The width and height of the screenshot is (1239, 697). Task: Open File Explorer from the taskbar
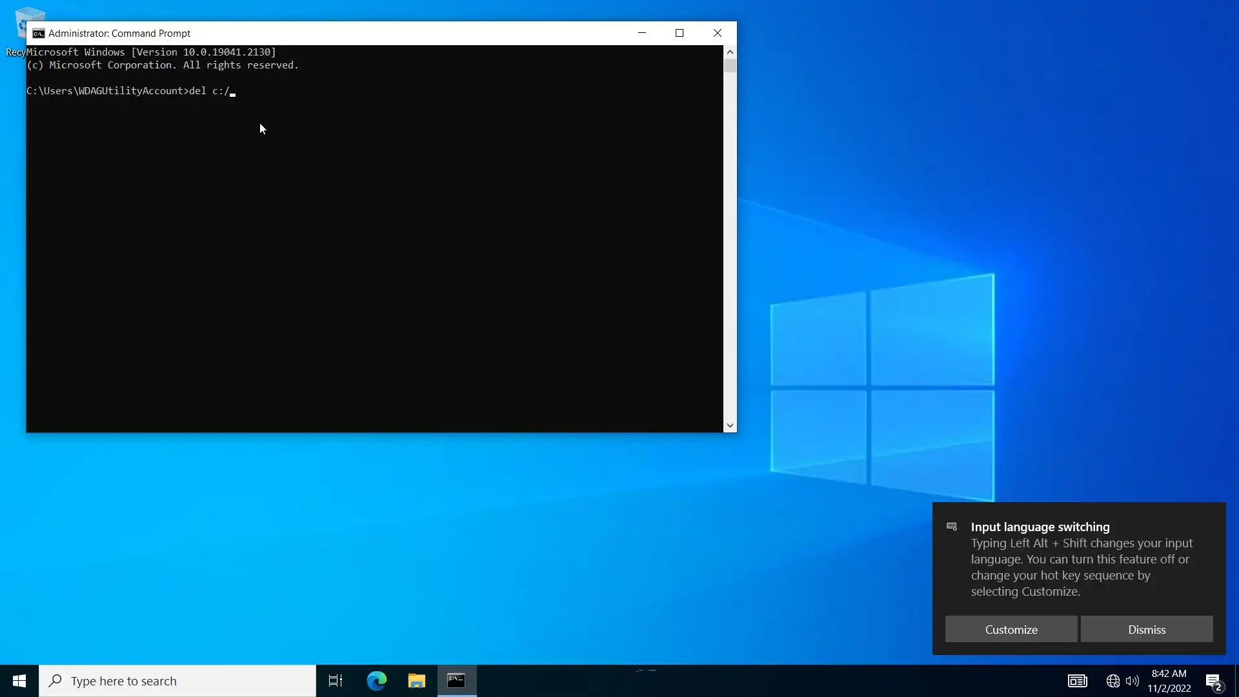[417, 681]
